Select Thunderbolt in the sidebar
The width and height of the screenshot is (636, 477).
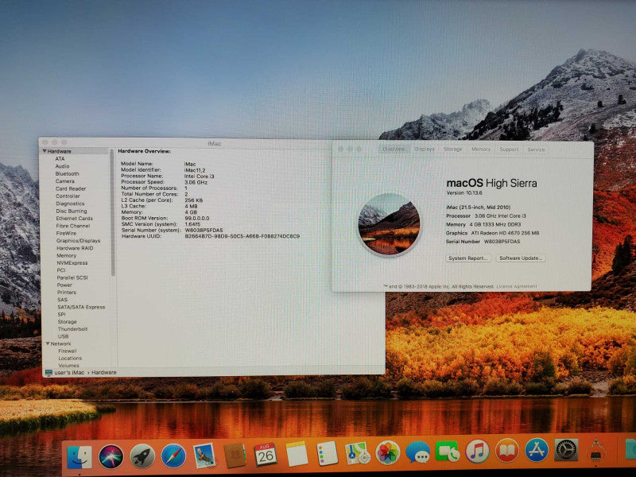(x=72, y=329)
